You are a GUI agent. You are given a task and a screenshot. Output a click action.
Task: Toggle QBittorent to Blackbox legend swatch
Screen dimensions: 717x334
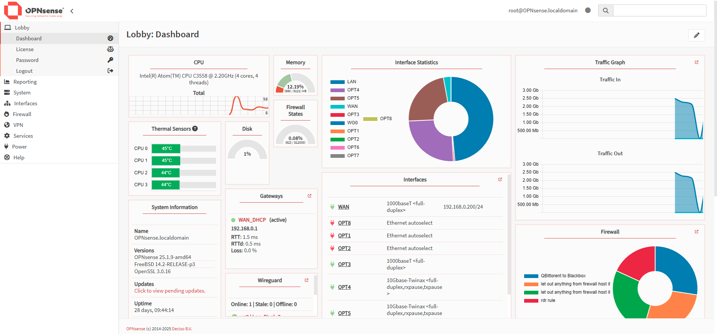(531, 276)
